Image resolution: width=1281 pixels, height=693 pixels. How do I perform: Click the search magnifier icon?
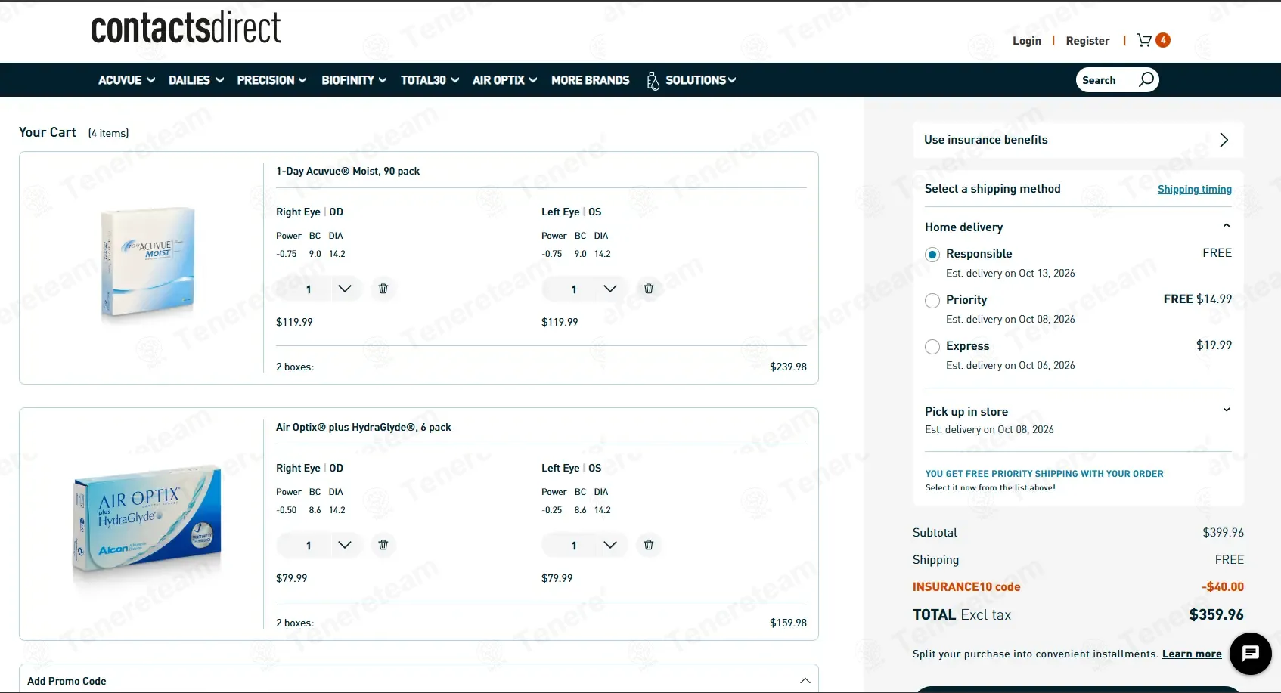point(1146,79)
